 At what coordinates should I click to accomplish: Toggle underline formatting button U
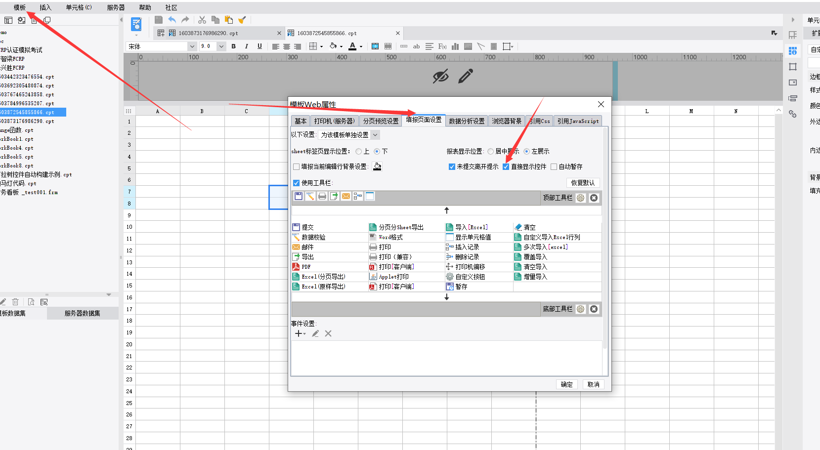(259, 46)
